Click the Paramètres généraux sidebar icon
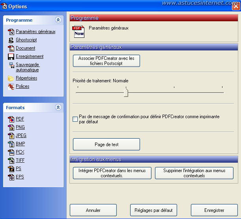 (11, 32)
